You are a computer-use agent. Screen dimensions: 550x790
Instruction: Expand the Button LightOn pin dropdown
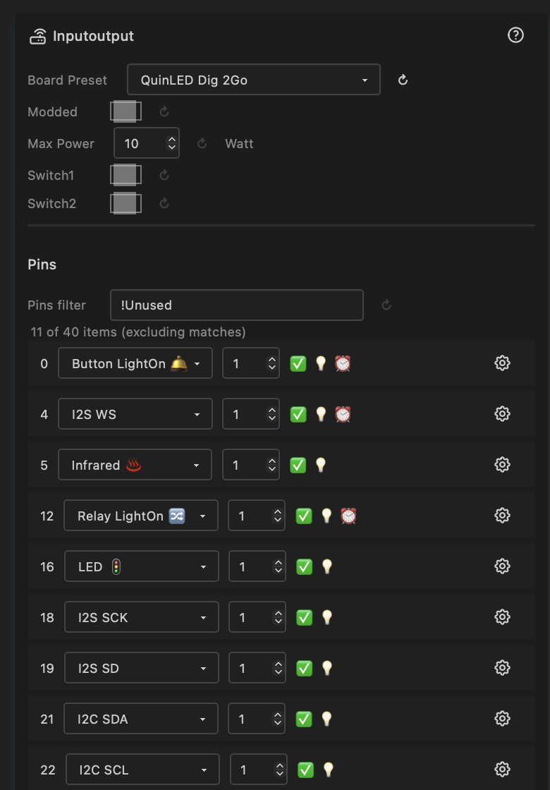[135, 364]
